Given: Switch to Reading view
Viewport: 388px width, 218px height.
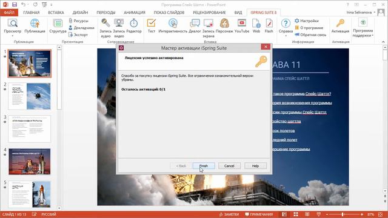Looking at the screenshot, I should point(307,214).
